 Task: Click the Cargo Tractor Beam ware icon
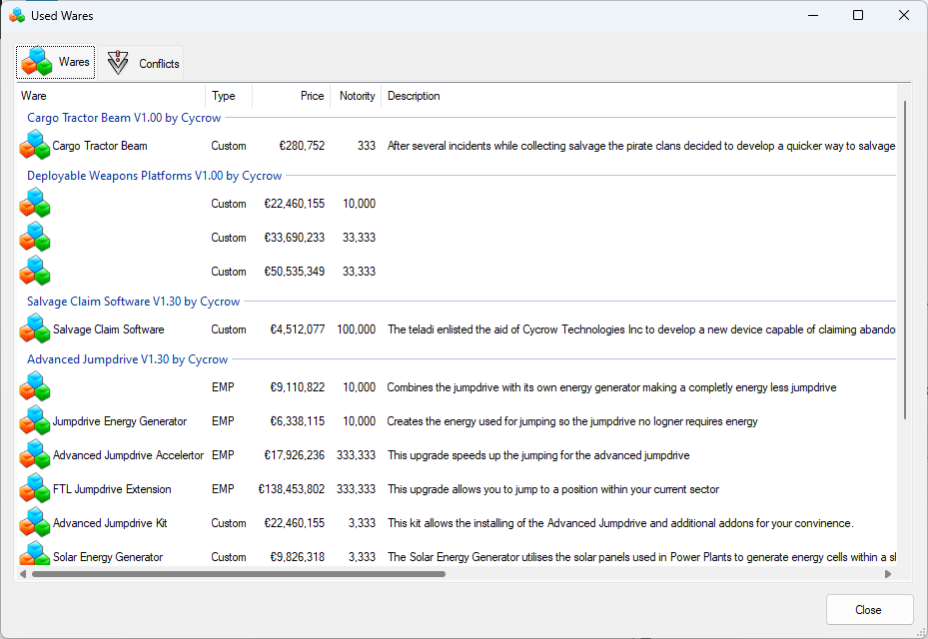pyautogui.click(x=35, y=146)
